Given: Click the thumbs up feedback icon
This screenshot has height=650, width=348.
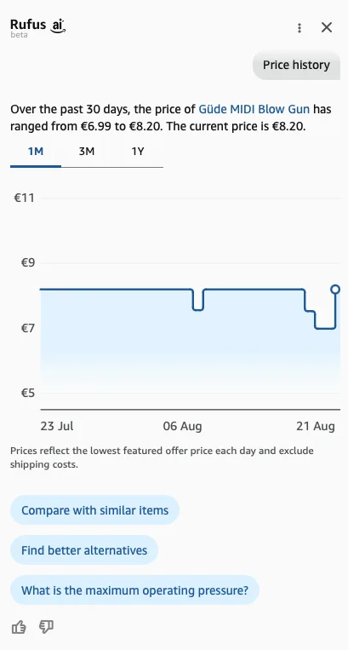Looking at the screenshot, I should pyautogui.click(x=19, y=627).
